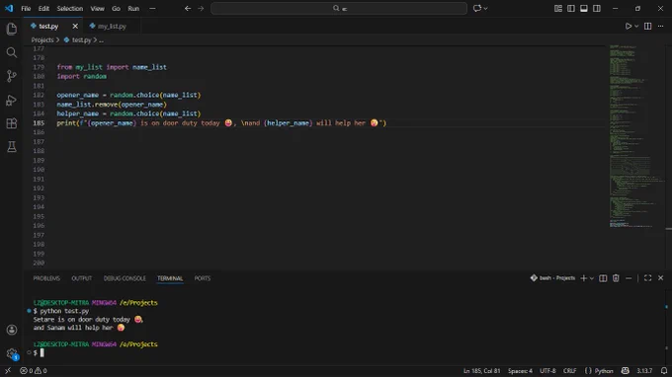672x377 pixels.
Task: Select the bash - Projects terminal
Action: (x=552, y=278)
